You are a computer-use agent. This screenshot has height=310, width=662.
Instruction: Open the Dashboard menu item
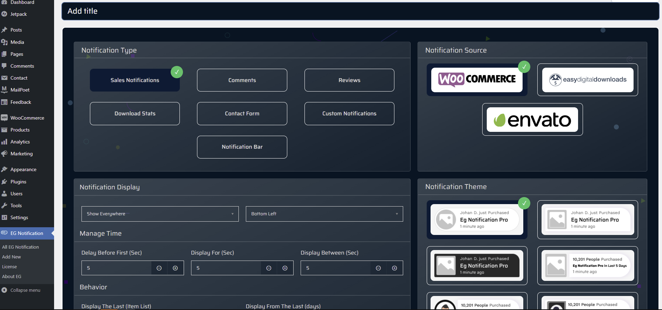pos(27,3)
